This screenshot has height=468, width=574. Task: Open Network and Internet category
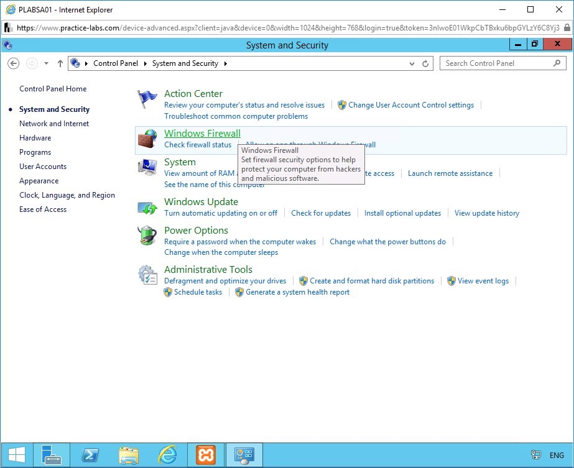pyautogui.click(x=54, y=124)
